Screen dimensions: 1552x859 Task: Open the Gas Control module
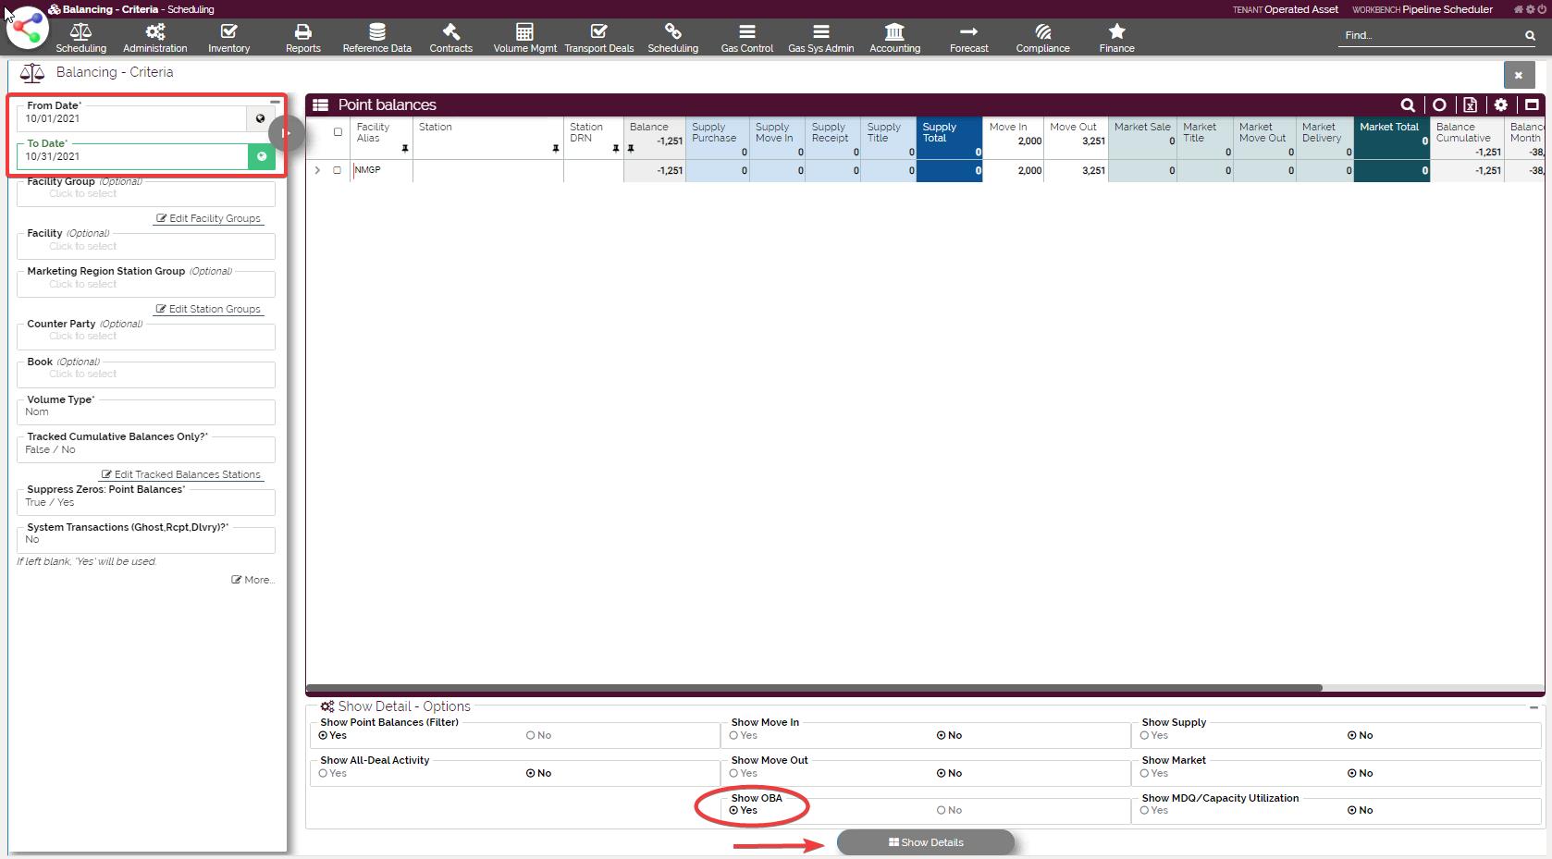(746, 38)
